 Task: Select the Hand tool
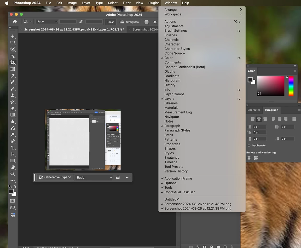(13, 167)
